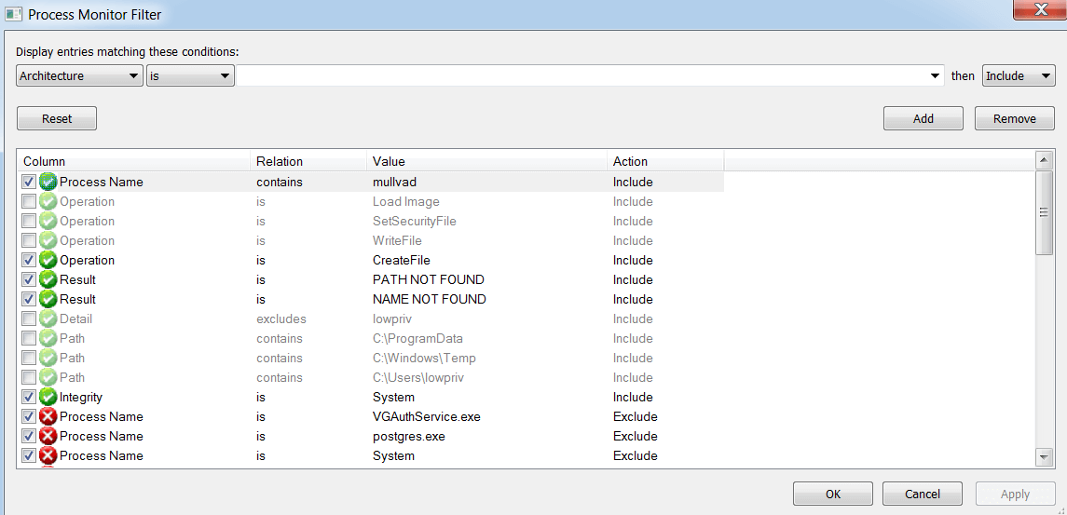This screenshot has height=515, width=1067.
Task: Click the Add button
Action: coord(923,118)
